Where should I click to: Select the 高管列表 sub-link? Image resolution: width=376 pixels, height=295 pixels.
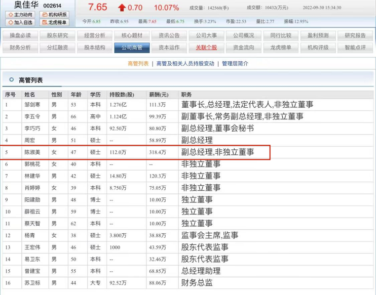[x=138, y=64]
